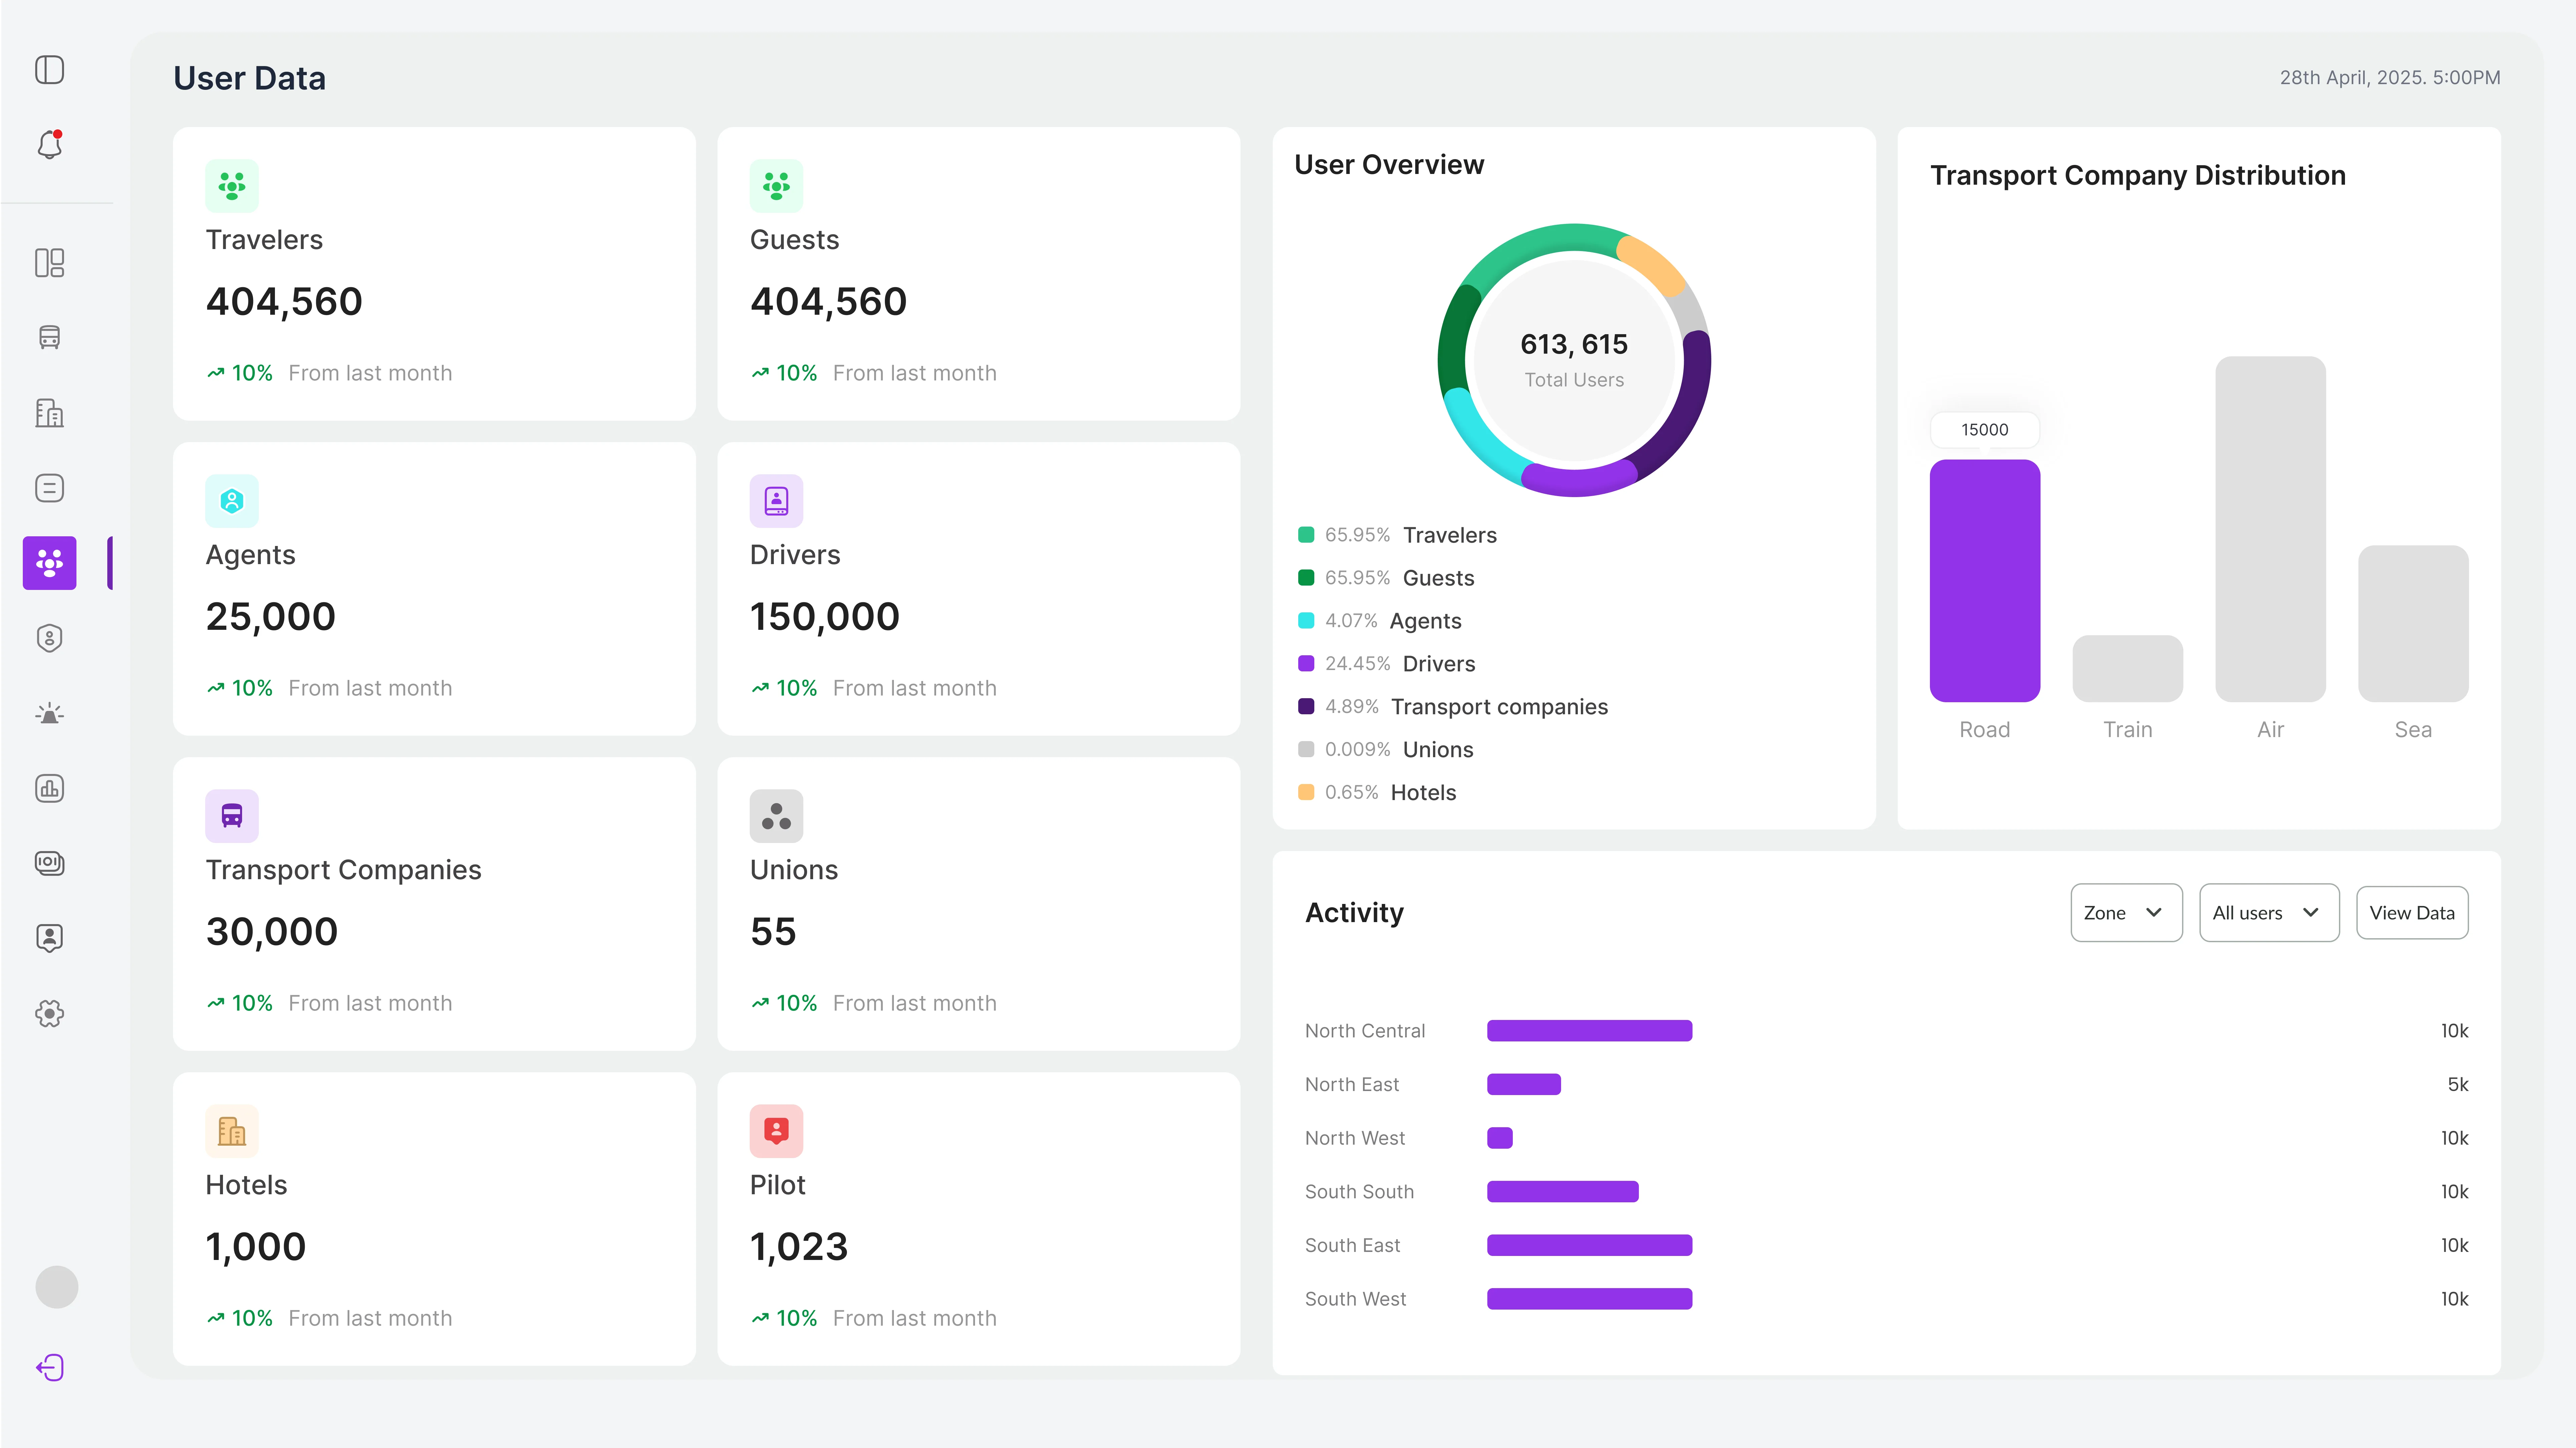Open the Zone dropdown
Viewport: 2576px width, 1448px height.
pos(2126,912)
